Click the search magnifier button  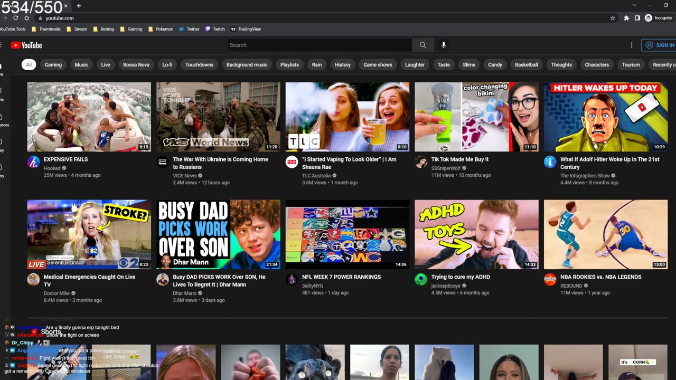(x=422, y=45)
